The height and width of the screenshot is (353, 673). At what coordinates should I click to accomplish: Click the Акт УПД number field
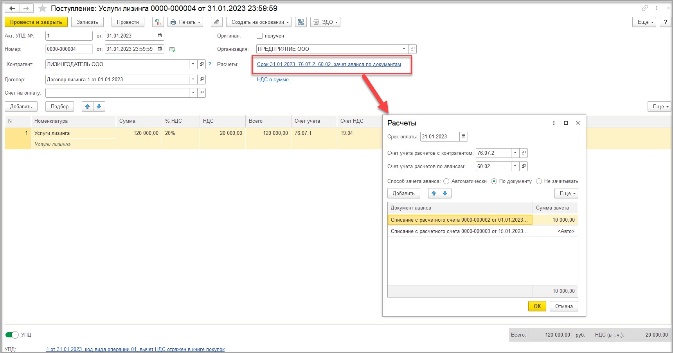[x=69, y=36]
